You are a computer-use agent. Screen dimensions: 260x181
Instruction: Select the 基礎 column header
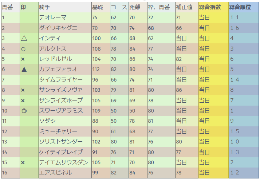[x=97, y=7]
